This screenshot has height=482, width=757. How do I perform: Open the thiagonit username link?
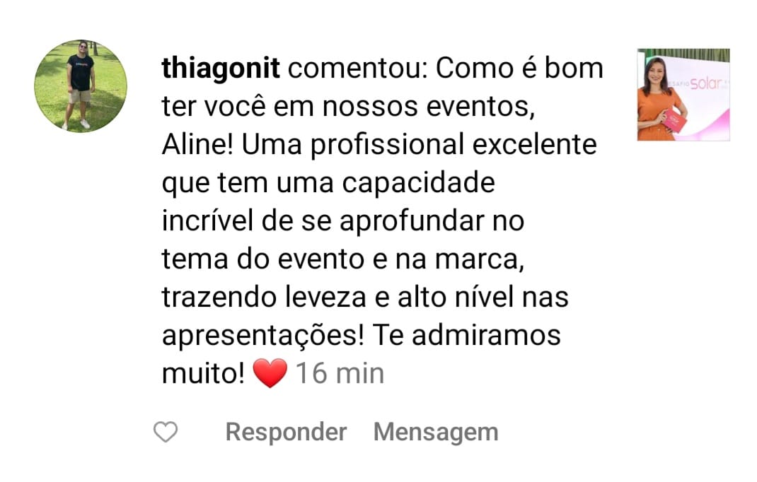(x=221, y=69)
